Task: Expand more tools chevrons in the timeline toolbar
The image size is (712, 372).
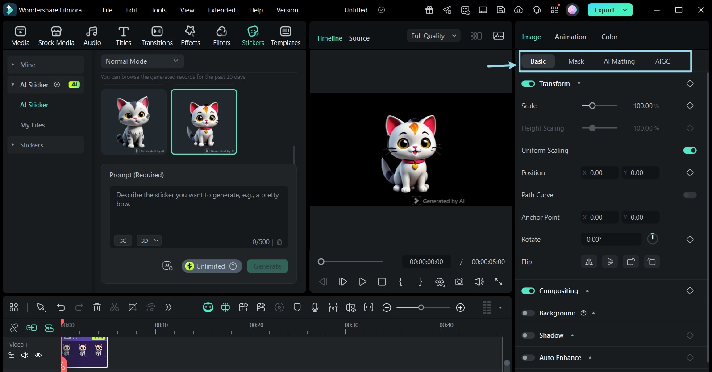Action: coord(168,307)
